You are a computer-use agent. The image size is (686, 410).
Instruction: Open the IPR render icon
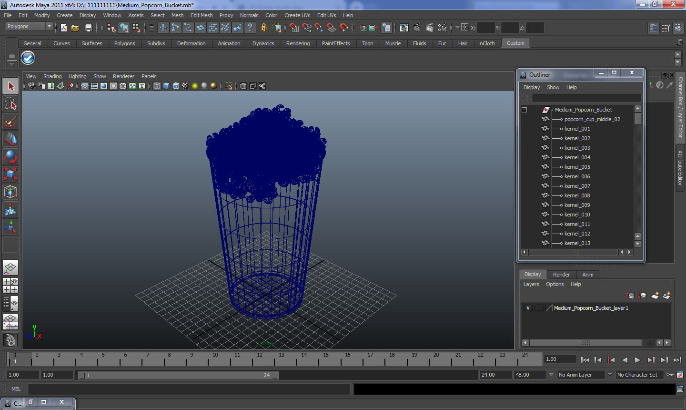pos(429,28)
